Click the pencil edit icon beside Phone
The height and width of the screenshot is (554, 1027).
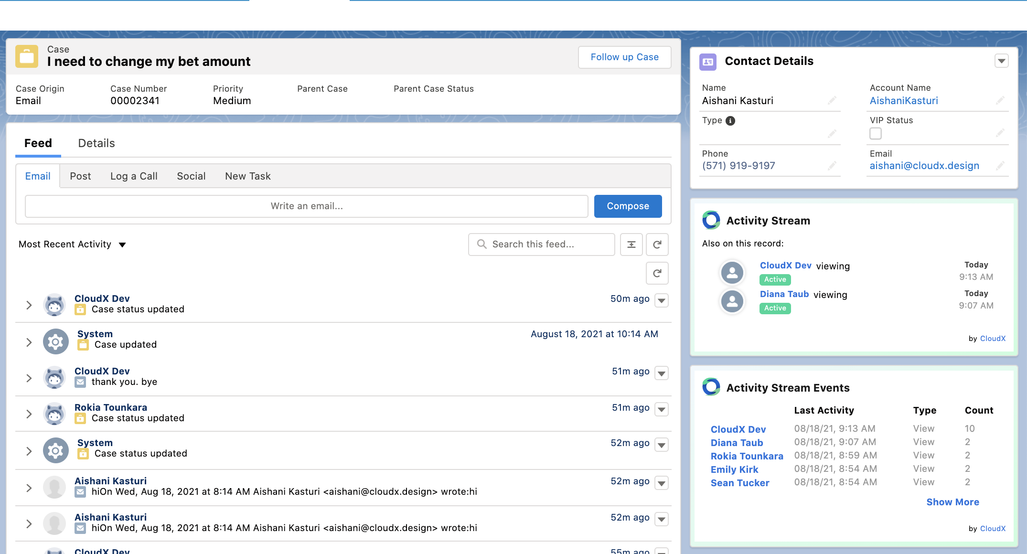coord(832,165)
